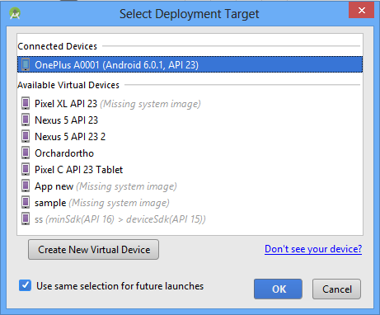Click the OnePlus A0001 phone icon

click(x=26, y=64)
